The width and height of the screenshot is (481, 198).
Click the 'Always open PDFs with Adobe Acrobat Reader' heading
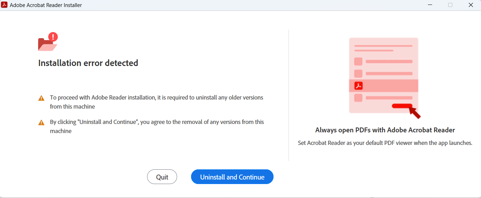click(385, 130)
